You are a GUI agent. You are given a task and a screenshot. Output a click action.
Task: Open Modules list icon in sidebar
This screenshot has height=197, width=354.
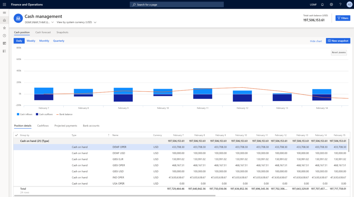4,51
